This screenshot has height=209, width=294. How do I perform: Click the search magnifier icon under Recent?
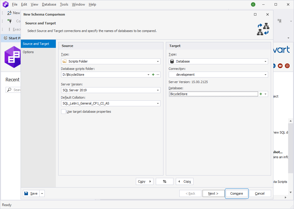coord(9,90)
